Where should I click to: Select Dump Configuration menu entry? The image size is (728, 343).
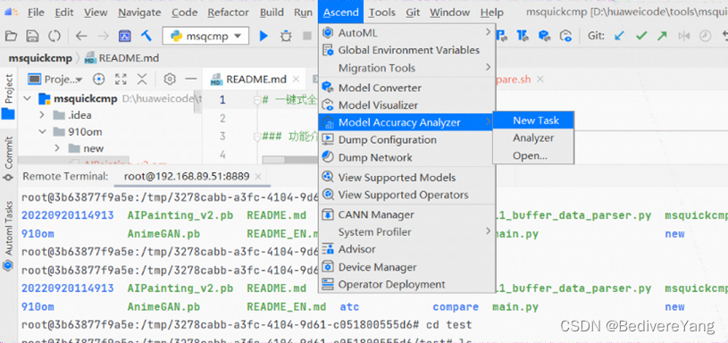pos(407,139)
